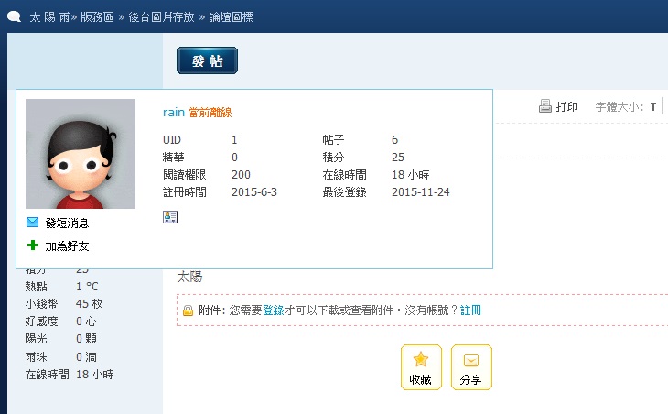Click the printer icon beside 打印

(545, 106)
